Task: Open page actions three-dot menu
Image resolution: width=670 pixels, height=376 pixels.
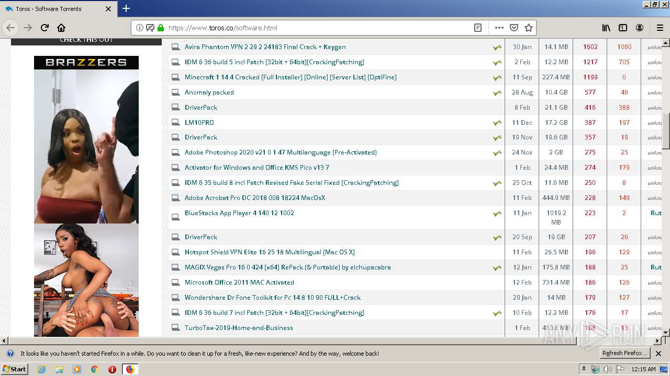Action: pyautogui.click(x=499, y=28)
